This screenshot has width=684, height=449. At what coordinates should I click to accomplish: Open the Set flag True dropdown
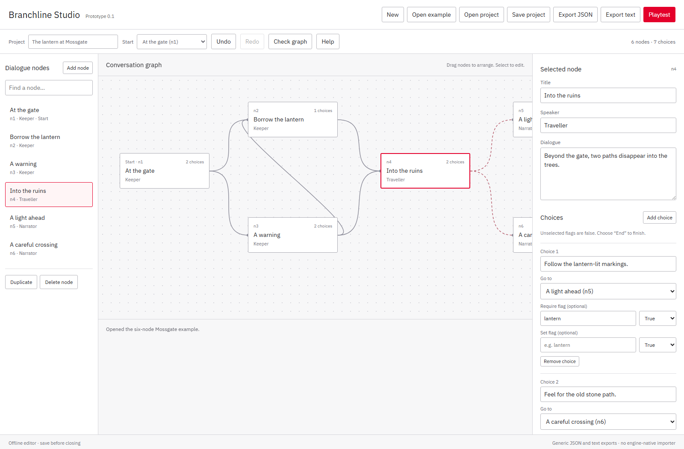[x=657, y=345]
